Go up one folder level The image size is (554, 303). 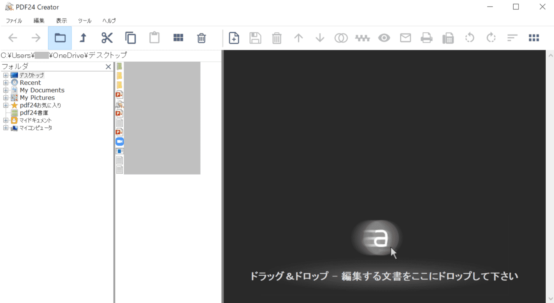coord(83,38)
